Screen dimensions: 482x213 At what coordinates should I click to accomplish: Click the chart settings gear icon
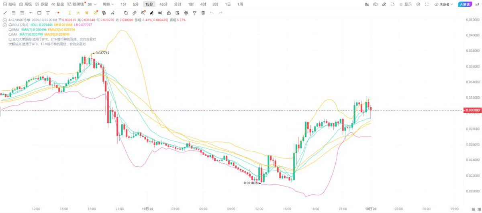pyautogui.click(x=418, y=4)
